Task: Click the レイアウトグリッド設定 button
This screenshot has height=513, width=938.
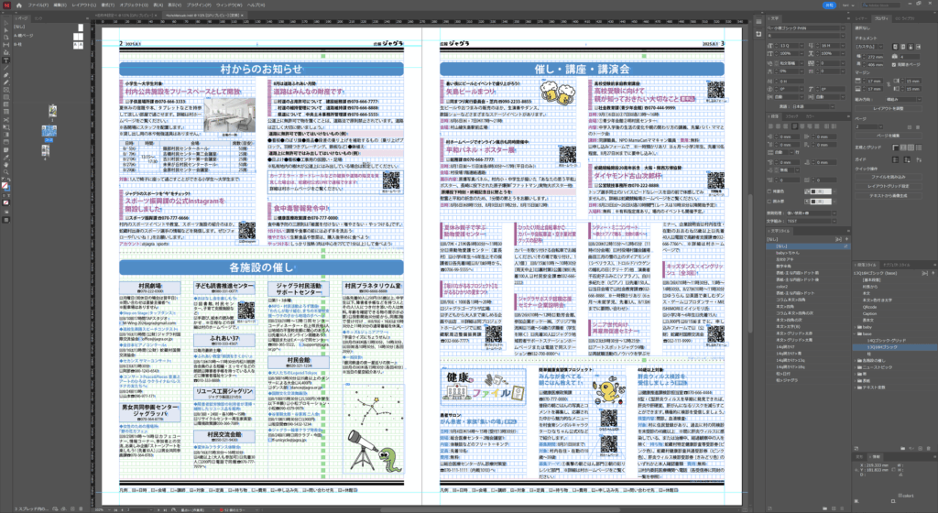Action: 889,186
